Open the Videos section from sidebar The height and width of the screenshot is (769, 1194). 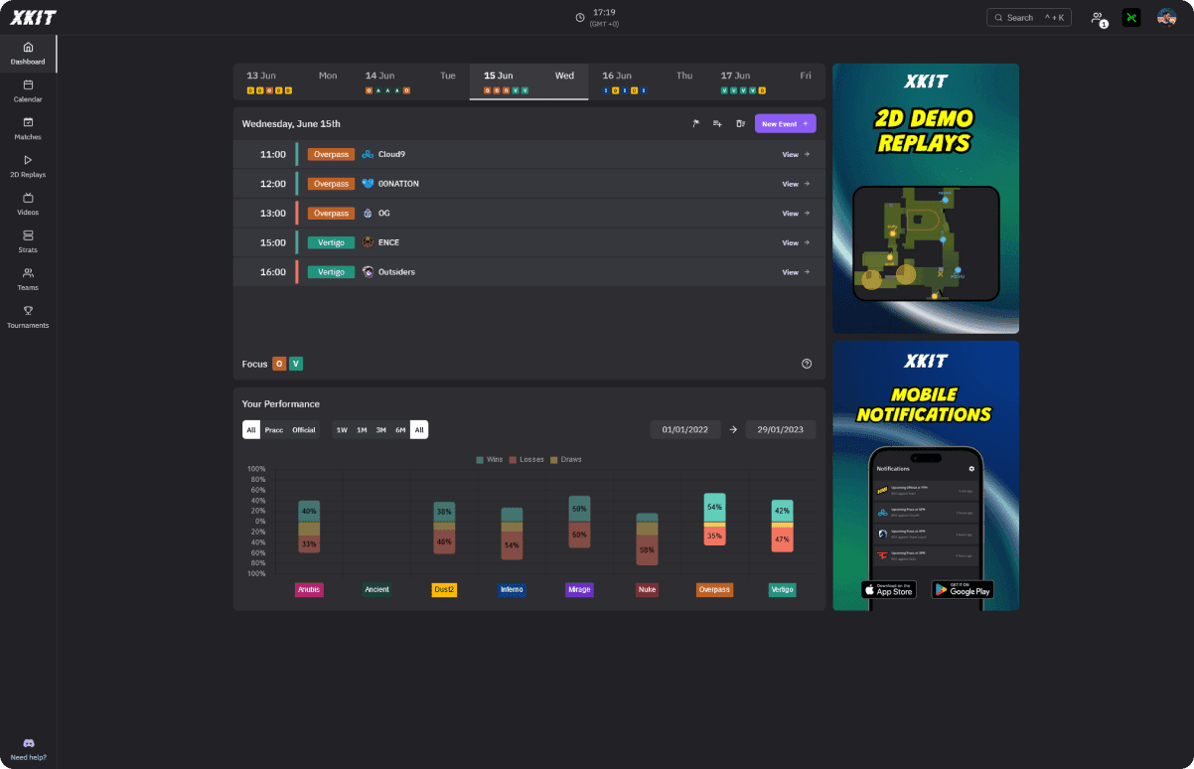pos(28,205)
